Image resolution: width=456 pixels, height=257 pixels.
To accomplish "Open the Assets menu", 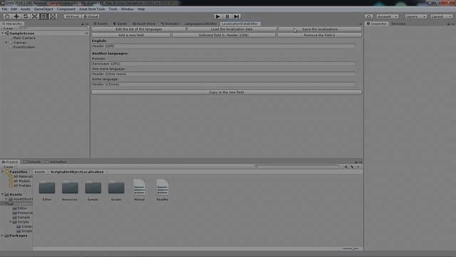I will tap(26, 9).
